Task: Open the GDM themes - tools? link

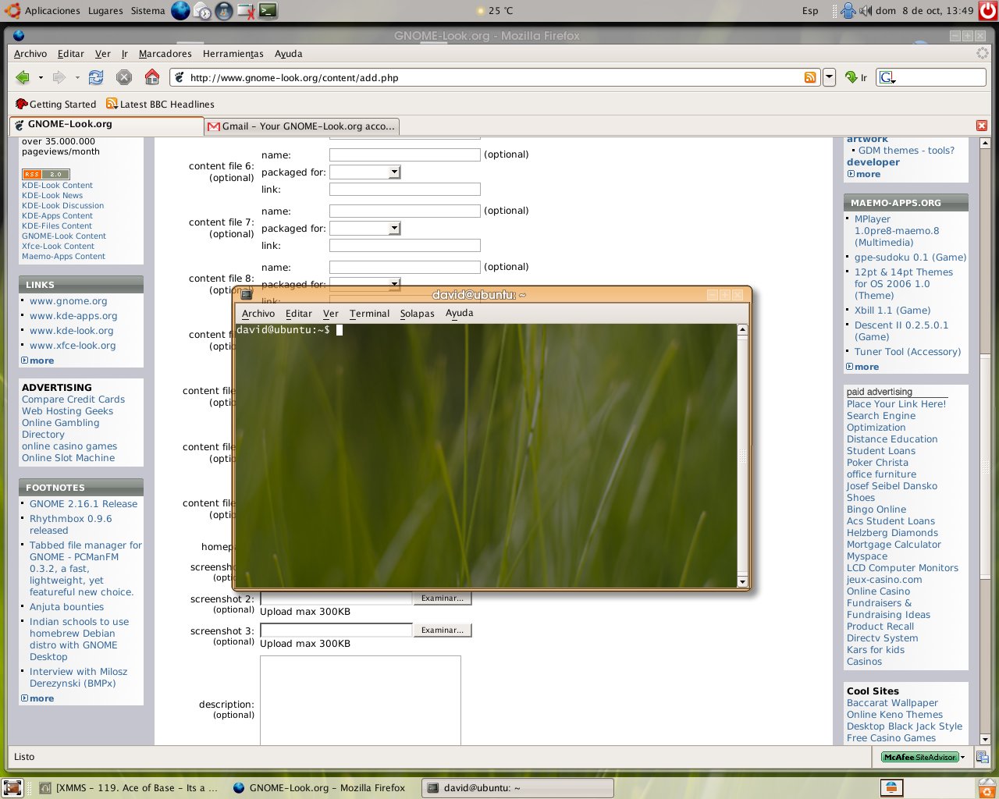Action: [x=906, y=151]
